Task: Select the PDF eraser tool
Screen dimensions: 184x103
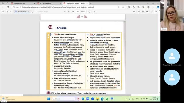Action: click(x=32, y=11)
